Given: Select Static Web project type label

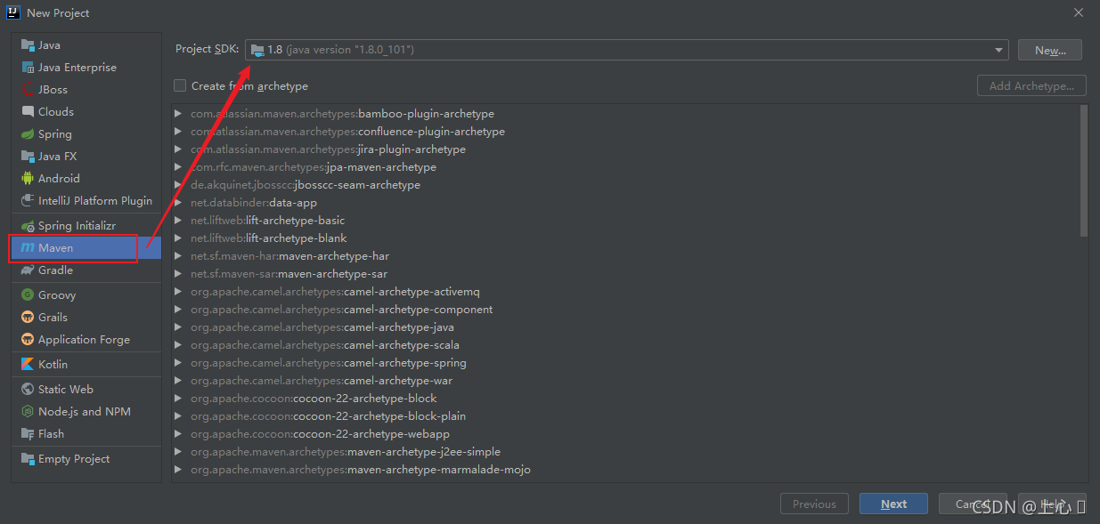Looking at the screenshot, I should (x=66, y=389).
